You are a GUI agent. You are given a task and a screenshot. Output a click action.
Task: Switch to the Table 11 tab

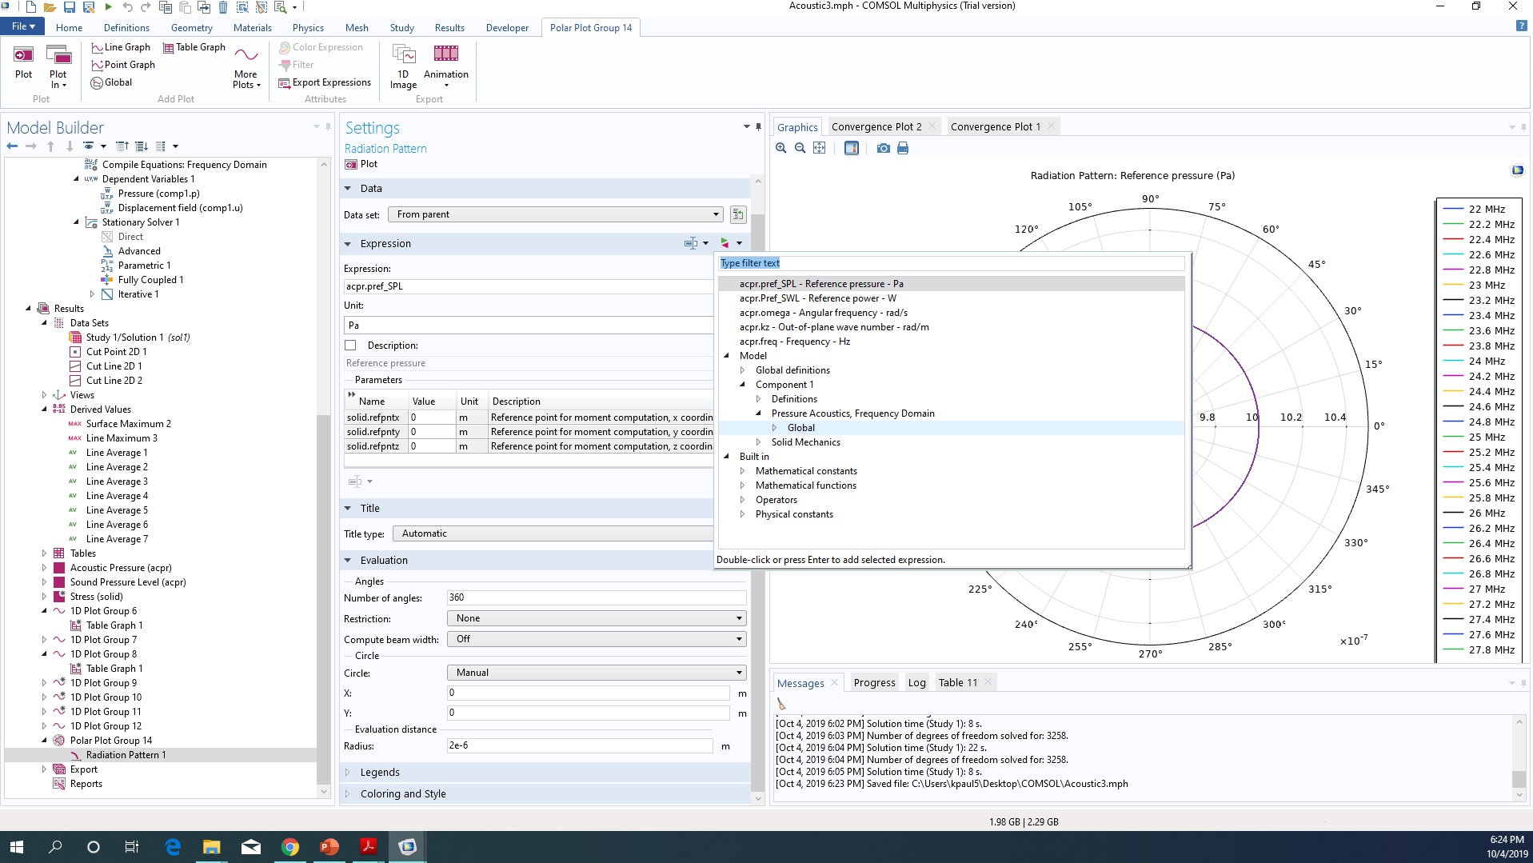coord(957,682)
